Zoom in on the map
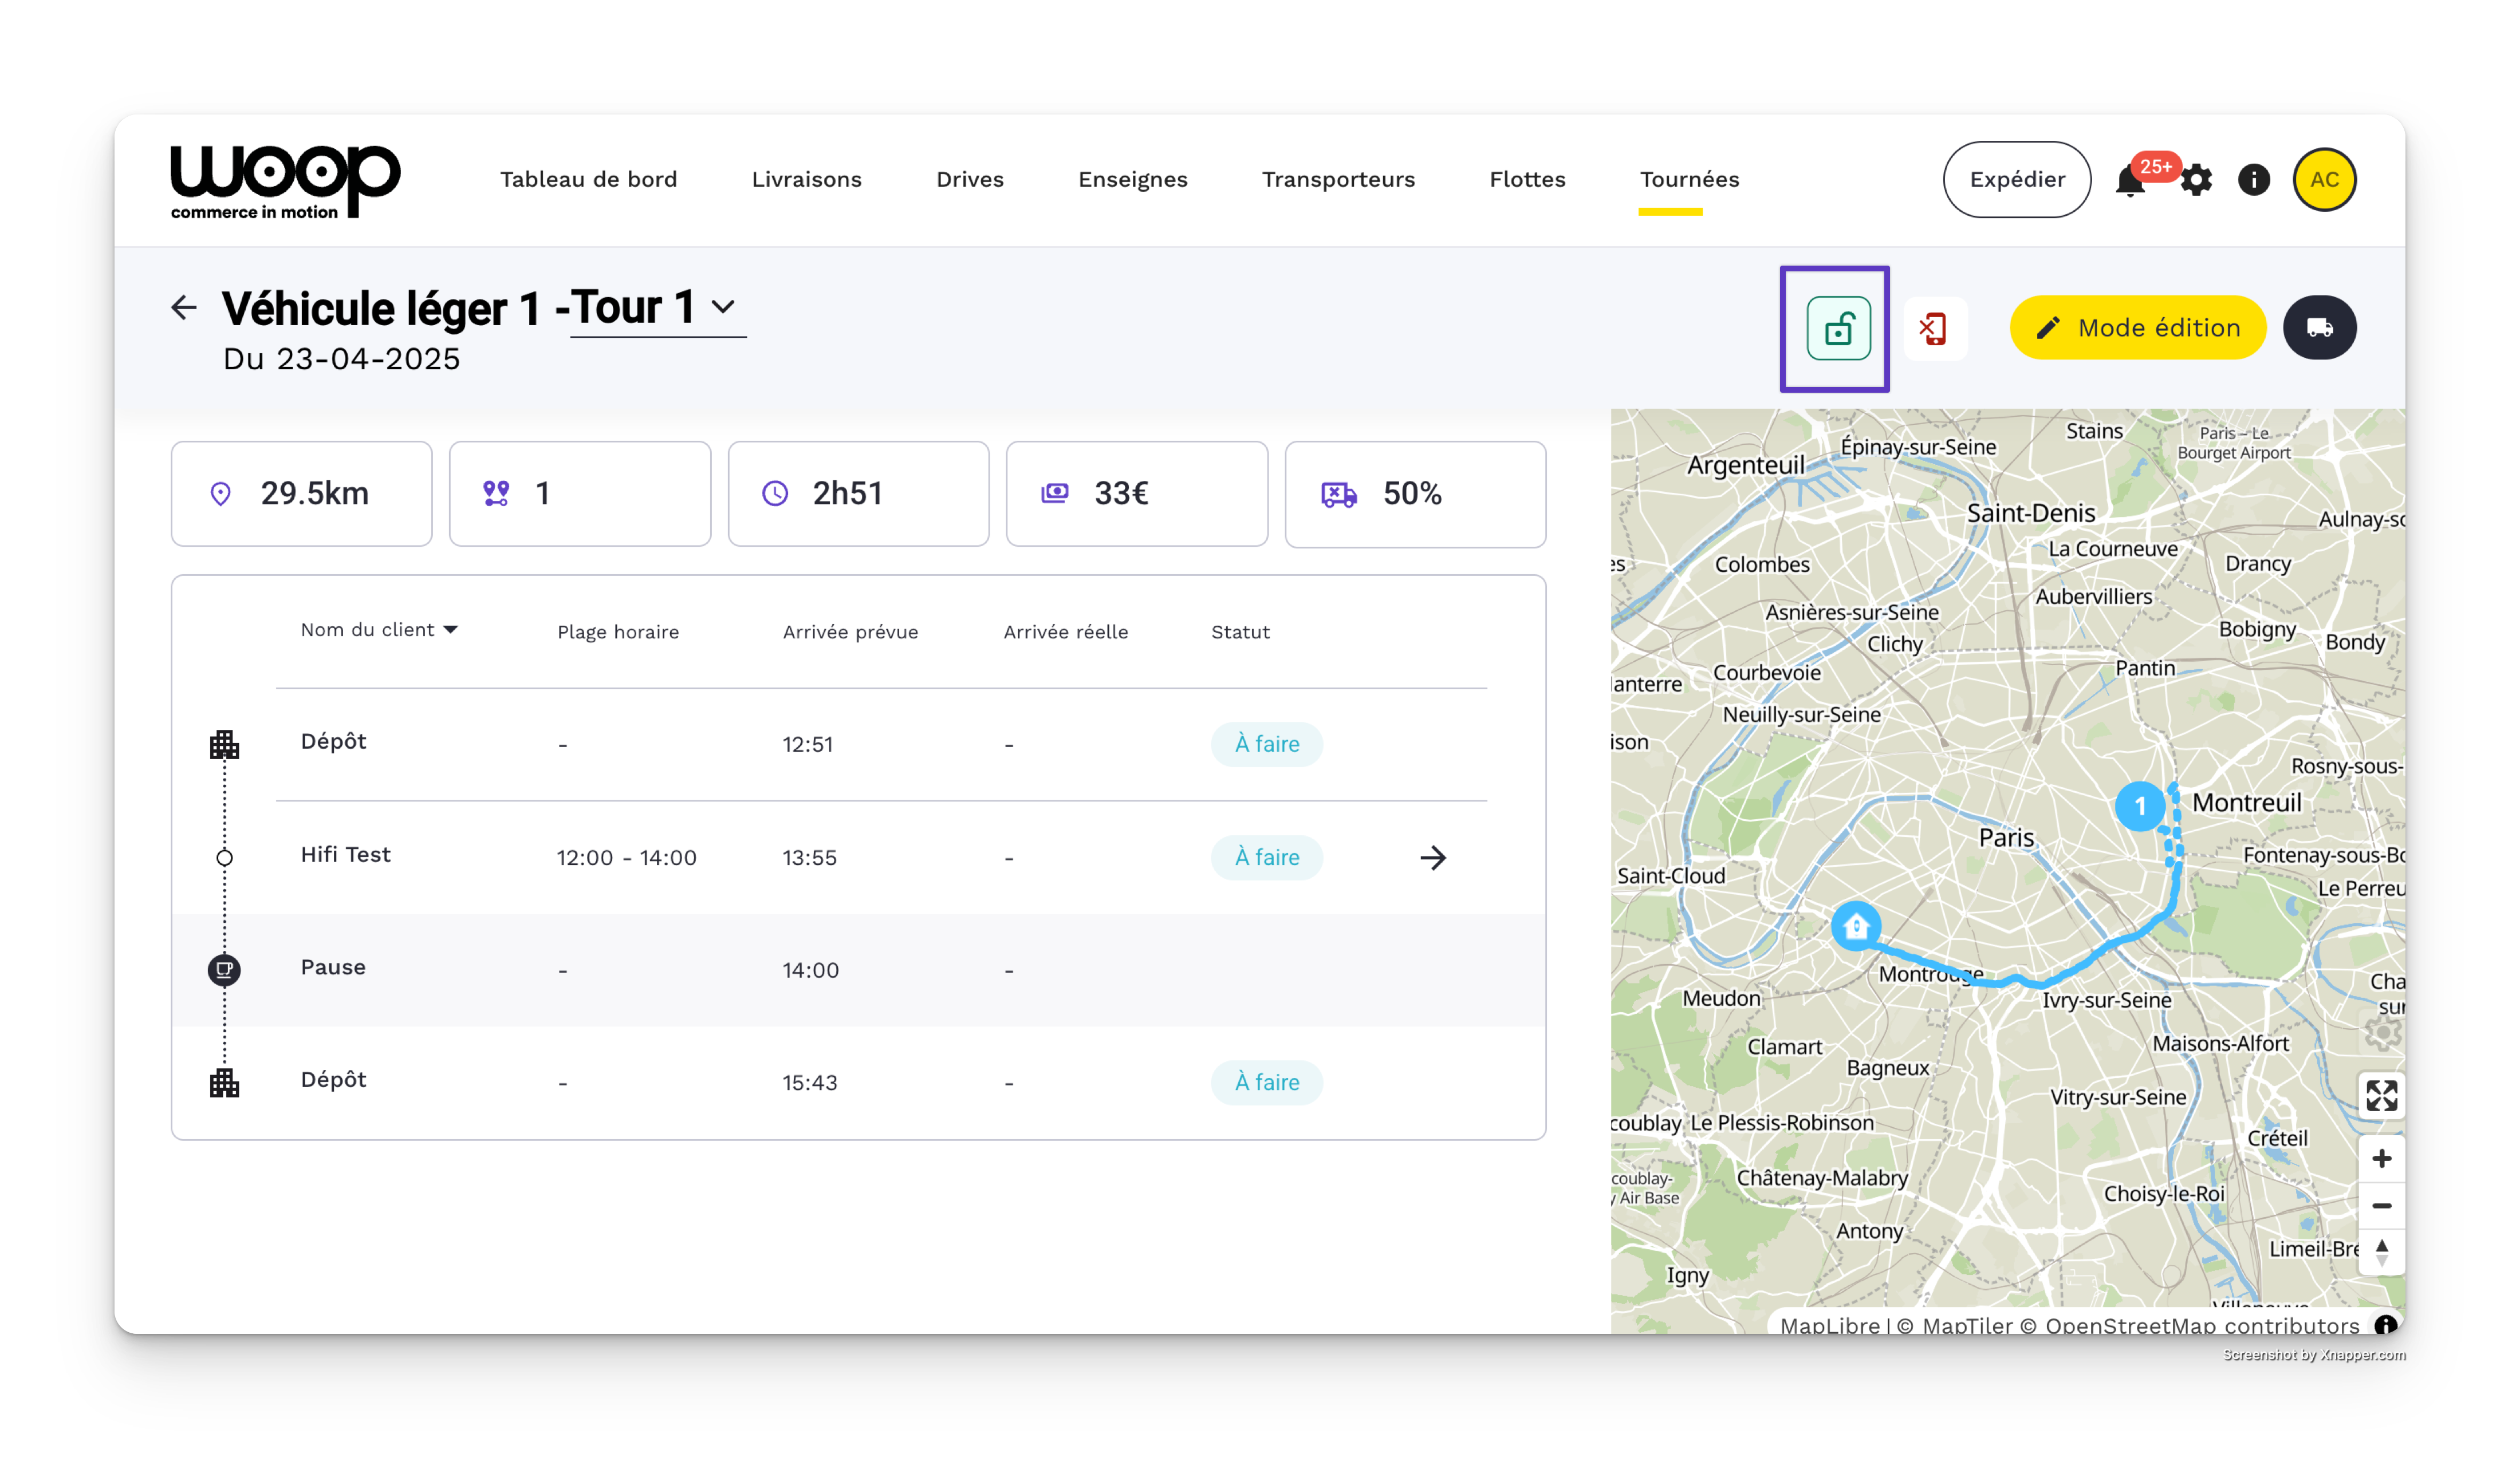Screen dimensions: 2520x1477 tap(2381, 1158)
